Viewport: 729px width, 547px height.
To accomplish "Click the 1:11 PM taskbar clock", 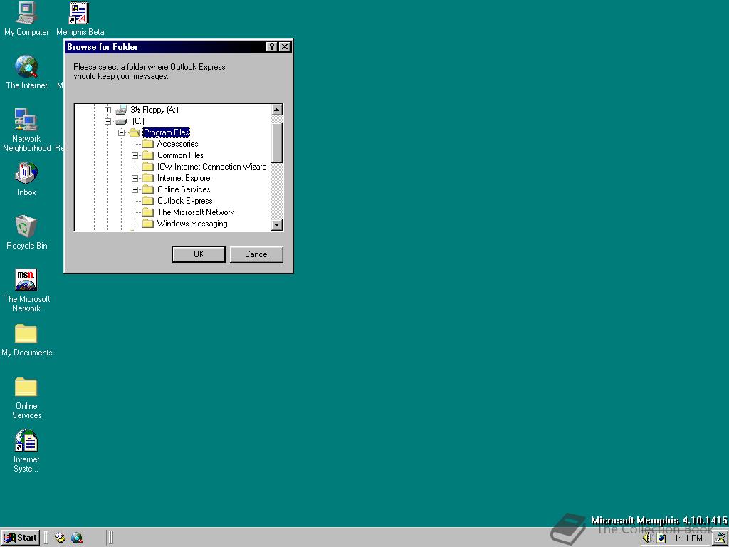I will click(x=688, y=538).
